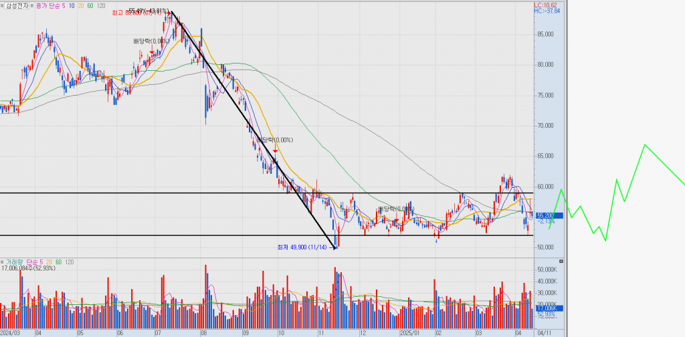685x337 pixels.
Task: Open the 거래량 indicator settings
Action: pyautogui.click(x=15, y=261)
